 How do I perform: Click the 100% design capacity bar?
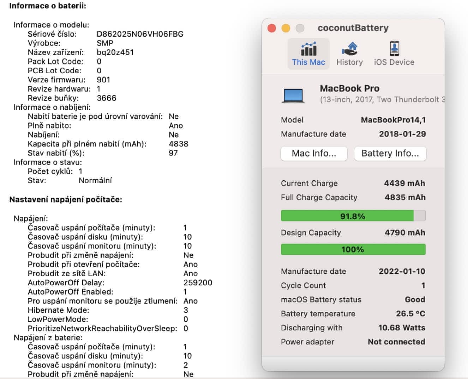pos(353,249)
